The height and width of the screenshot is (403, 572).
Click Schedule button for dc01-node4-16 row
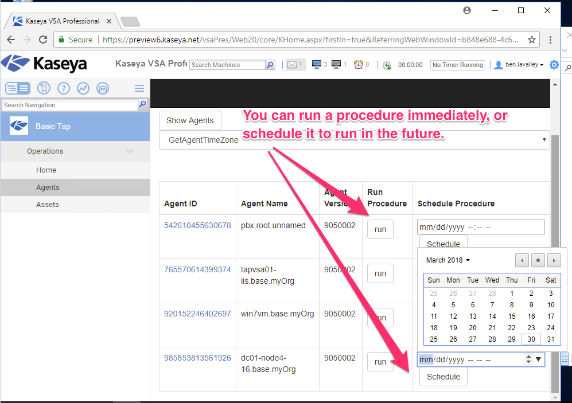coord(443,377)
